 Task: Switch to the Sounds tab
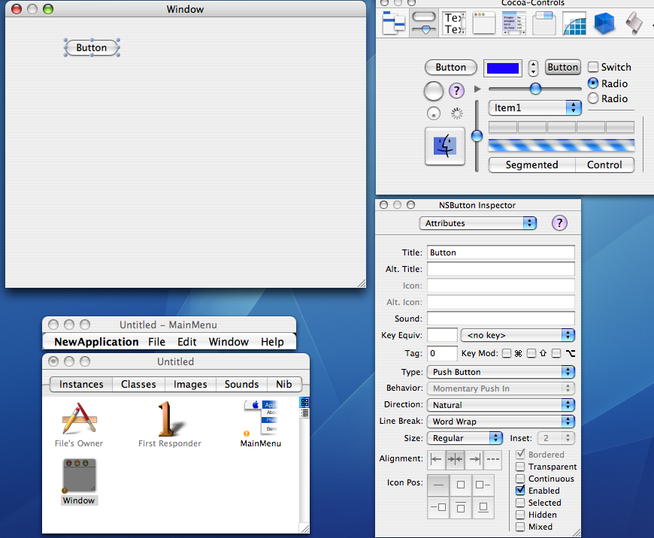click(x=241, y=384)
